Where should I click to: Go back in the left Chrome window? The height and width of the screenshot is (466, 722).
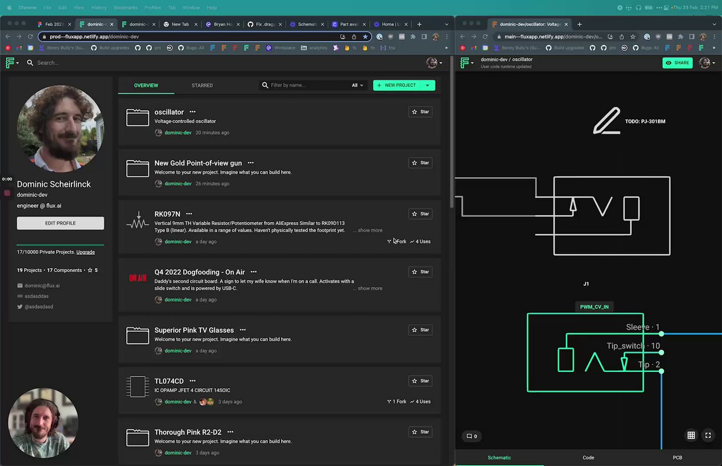coord(8,37)
